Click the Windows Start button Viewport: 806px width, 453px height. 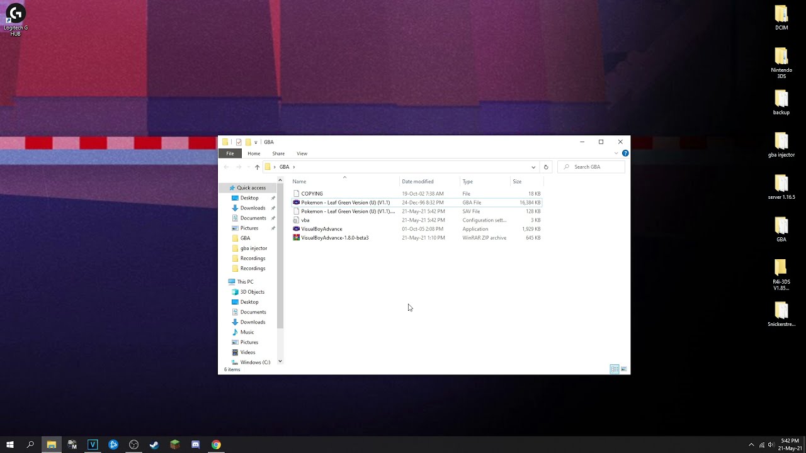(10, 444)
